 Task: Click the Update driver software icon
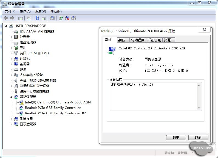61,18
